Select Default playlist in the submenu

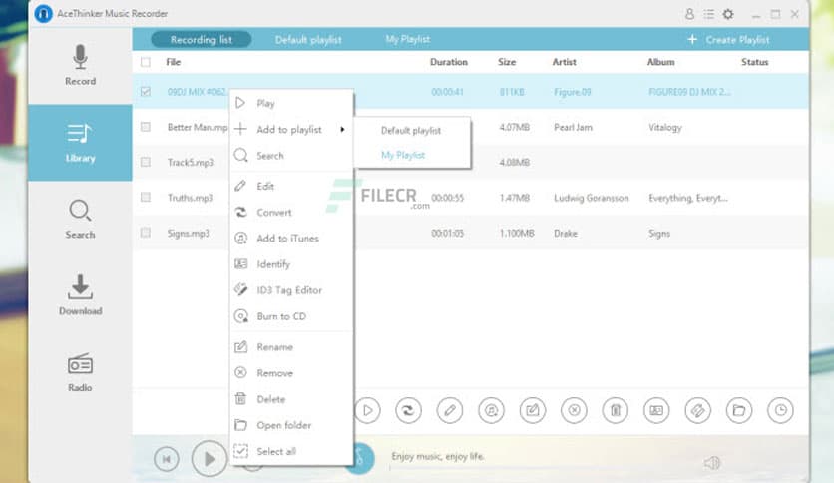[413, 131]
